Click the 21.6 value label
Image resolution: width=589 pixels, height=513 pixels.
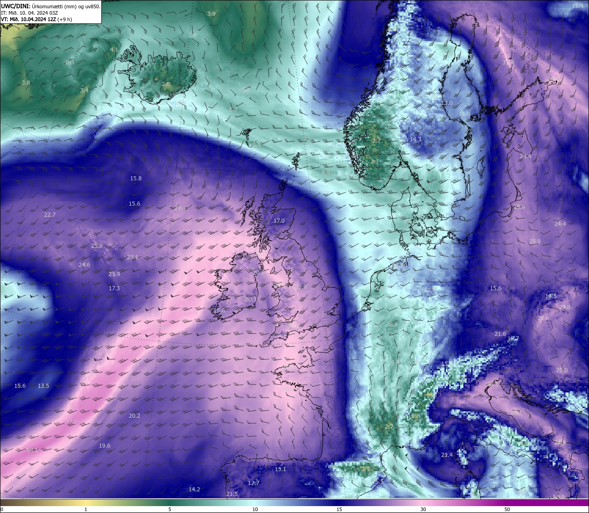[x=500, y=334]
